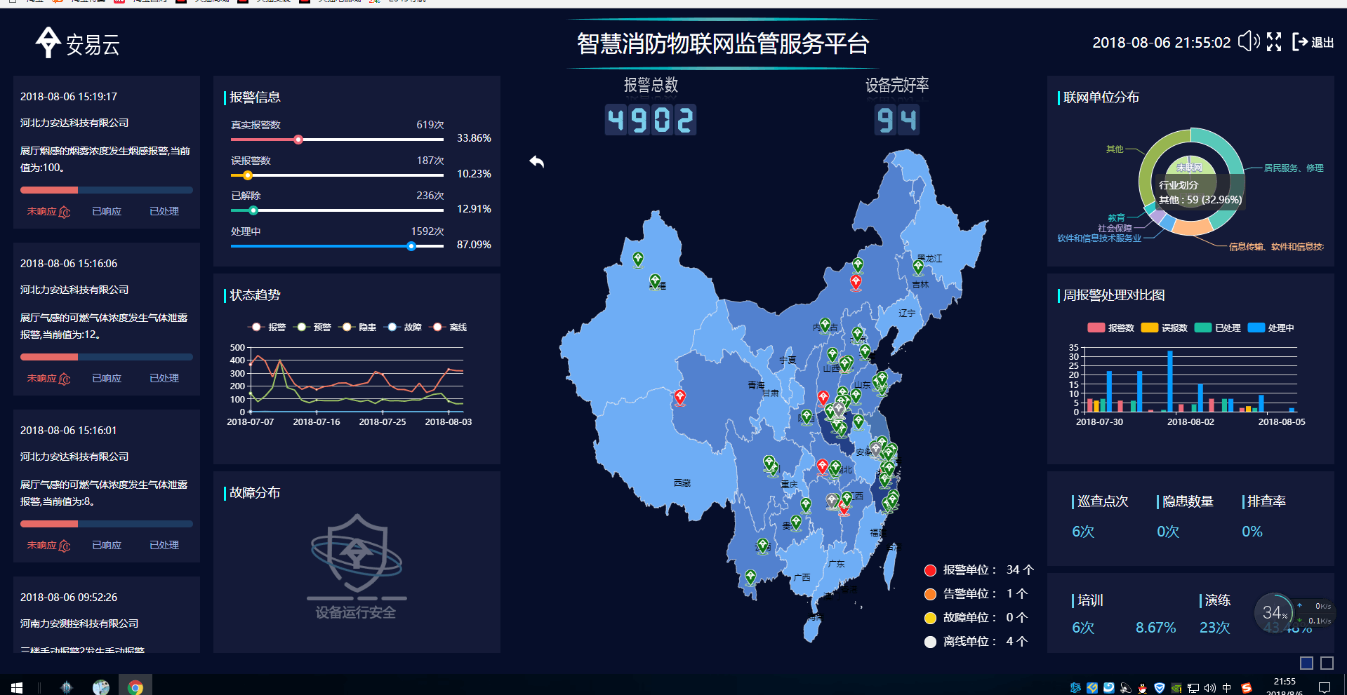Click 报警单位 red legend entry on map
Screen dimensions: 1347x695
click(978, 570)
